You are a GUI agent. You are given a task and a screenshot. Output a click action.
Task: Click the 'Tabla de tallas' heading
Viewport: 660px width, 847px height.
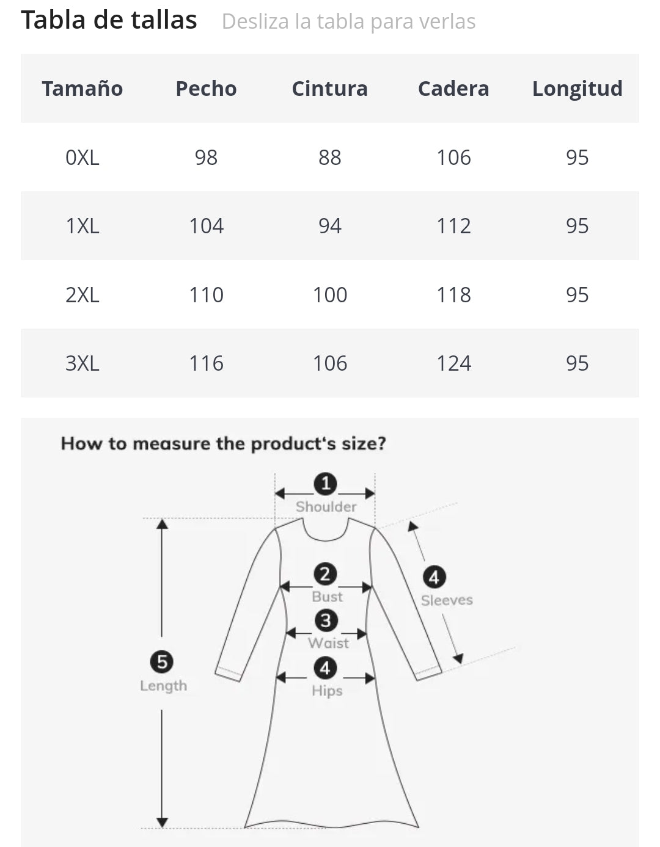coord(109,20)
